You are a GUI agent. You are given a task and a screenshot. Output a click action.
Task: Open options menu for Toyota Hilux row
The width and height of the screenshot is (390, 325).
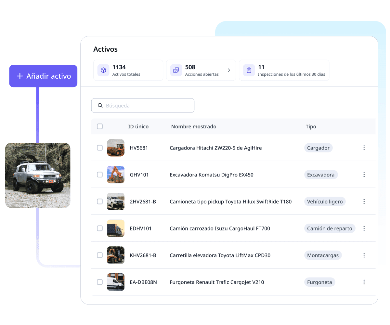click(364, 201)
